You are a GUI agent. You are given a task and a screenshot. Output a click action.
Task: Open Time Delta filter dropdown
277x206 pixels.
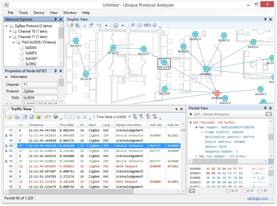click(129, 117)
